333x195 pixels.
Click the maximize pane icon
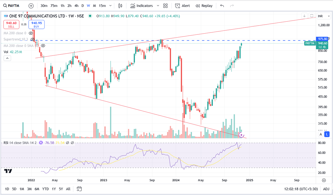312,16
